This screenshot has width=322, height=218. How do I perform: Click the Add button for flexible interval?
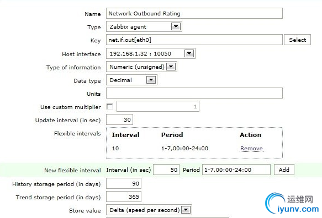coord(284,170)
